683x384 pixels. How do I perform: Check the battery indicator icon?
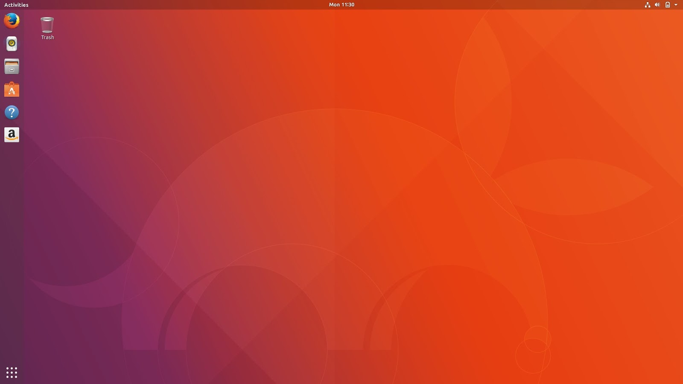[x=667, y=5]
